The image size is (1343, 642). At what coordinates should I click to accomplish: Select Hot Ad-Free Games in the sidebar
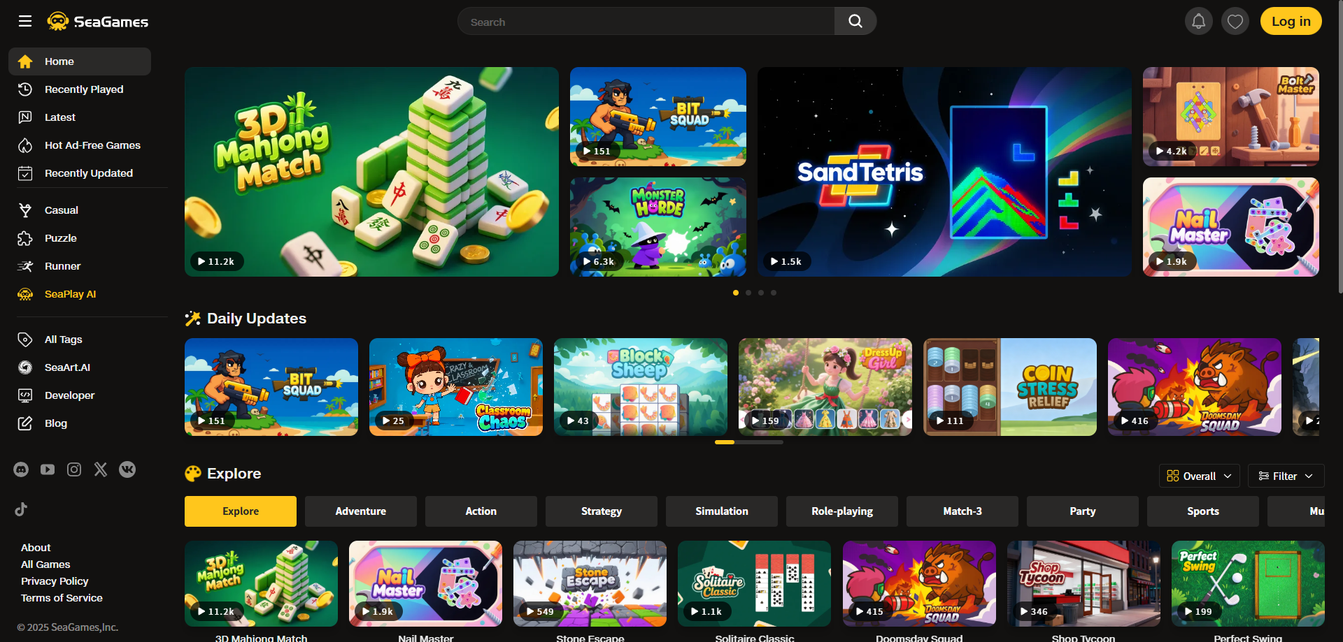coord(92,145)
